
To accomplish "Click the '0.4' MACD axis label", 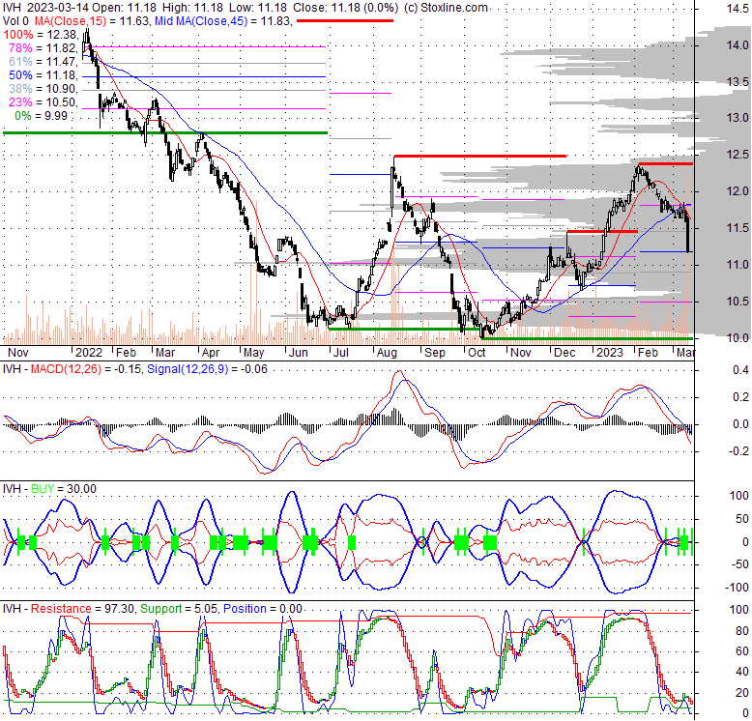I will point(741,370).
